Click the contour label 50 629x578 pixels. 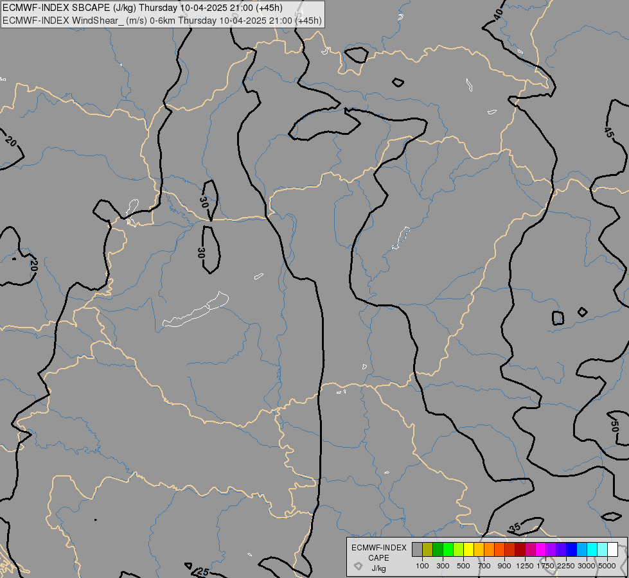pos(614,426)
